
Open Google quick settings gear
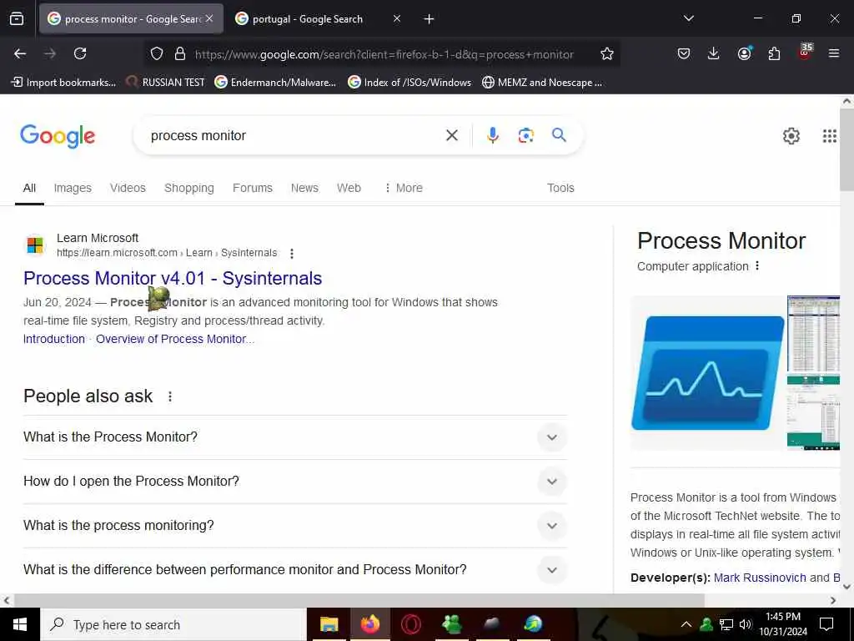(x=791, y=136)
